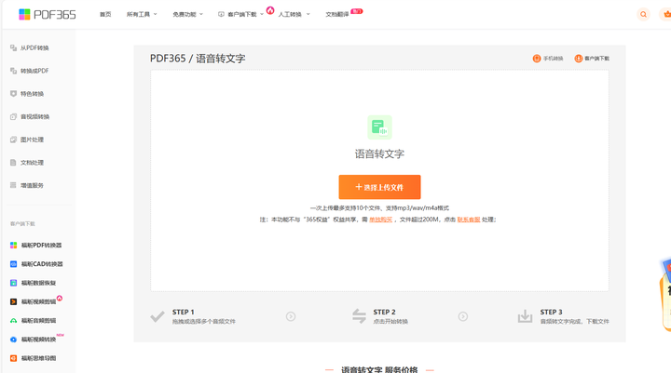Click the 福昕视频剪辑 icon
The width and height of the screenshot is (671, 373).
[x=13, y=301]
